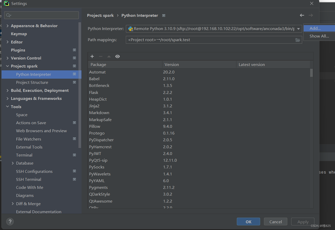Image resolution: width=335 pixels, height=230 pixels.
Task: Click the forward navigation arrow
Action: (311, 15)
